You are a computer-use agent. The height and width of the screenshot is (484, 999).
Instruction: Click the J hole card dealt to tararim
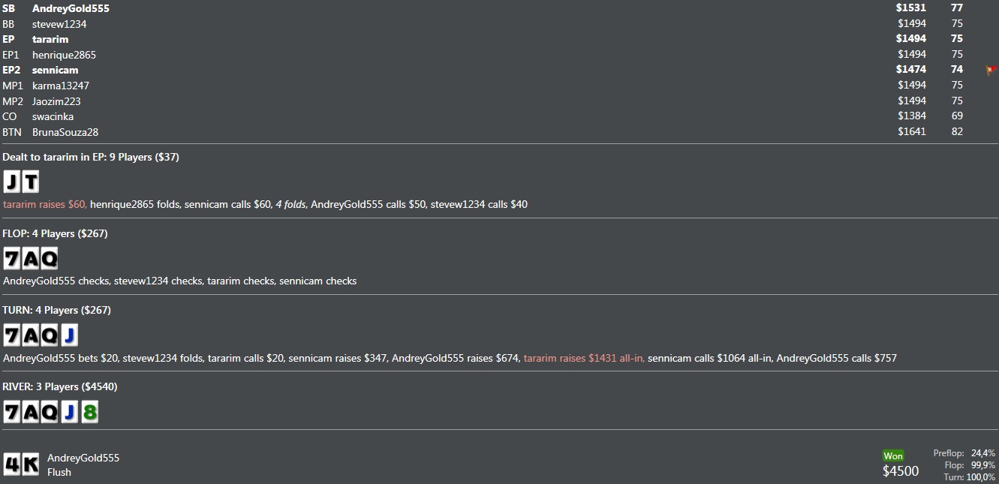12,182
